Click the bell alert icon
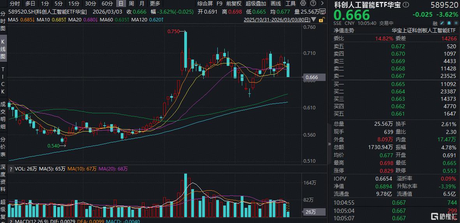 449,23
